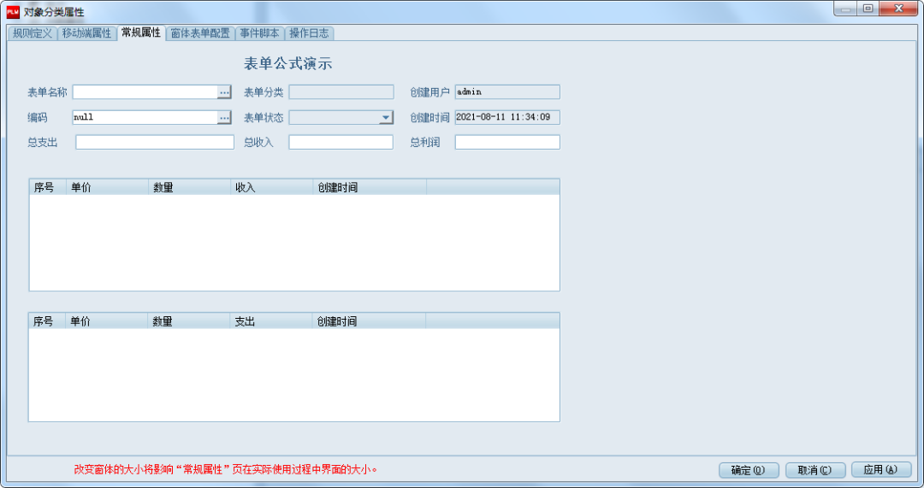924x488 pixels.
Task: Go to the 事件脚本 tab
Action: [x=259, y=33]
